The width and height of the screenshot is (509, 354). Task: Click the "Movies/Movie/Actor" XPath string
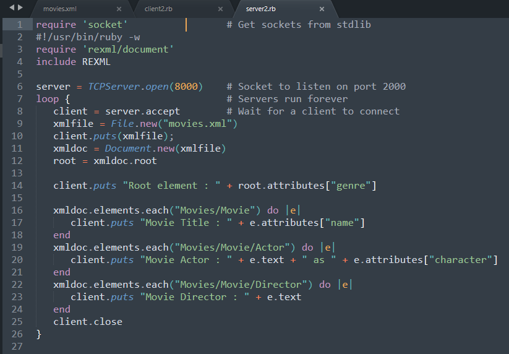232,248
